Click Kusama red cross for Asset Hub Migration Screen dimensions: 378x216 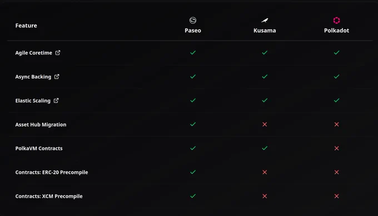pos(265,124)
